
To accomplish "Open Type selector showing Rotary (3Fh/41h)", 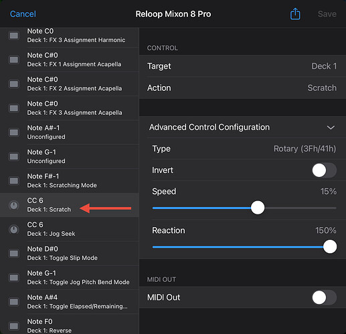I will pyautogui.click(x=243, y=149).
